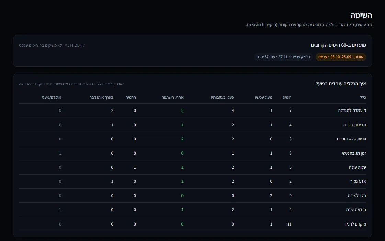Select the "מודעה ישנה" rule name

click(x=356, y=210)
